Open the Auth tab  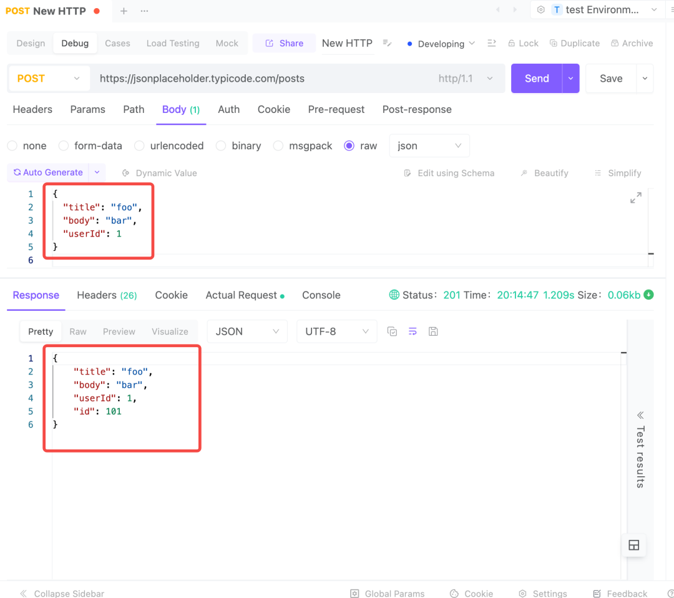[x=228, y=109]
